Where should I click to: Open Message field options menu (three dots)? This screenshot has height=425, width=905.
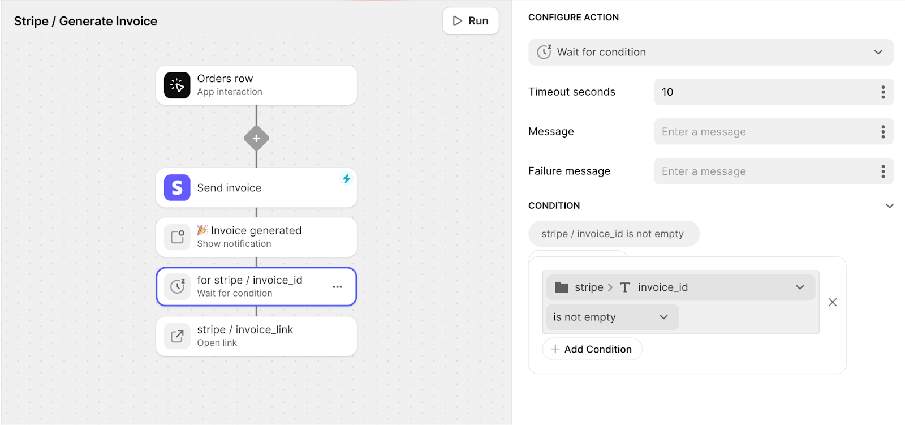(x=883, y=132)
